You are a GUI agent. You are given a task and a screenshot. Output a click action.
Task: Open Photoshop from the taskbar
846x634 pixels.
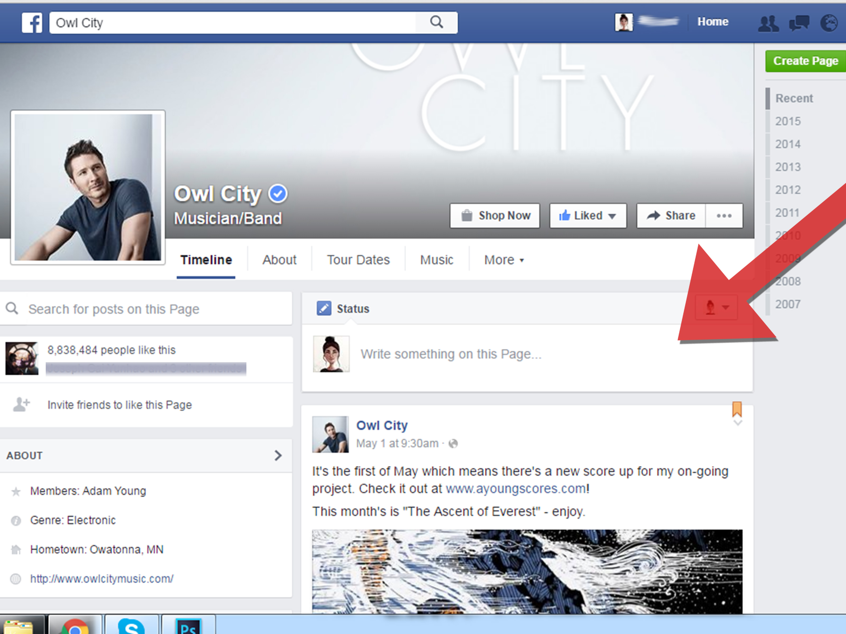(188, 624)
